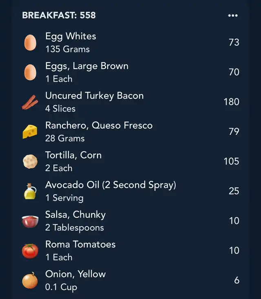Viewport: 261px width, 299px height.
Task: Tap the egg icon beside Egg Whites
Action: [x=30, y=42]
